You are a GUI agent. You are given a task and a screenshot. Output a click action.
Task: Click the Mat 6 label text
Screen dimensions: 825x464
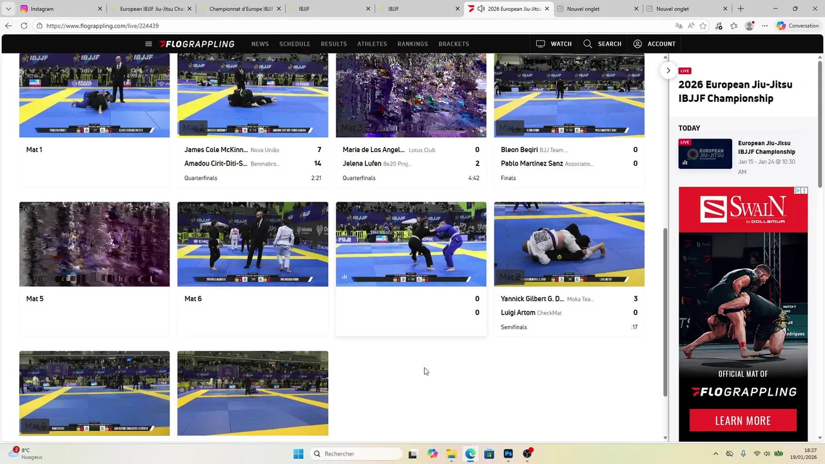click(x=193, y=299)
